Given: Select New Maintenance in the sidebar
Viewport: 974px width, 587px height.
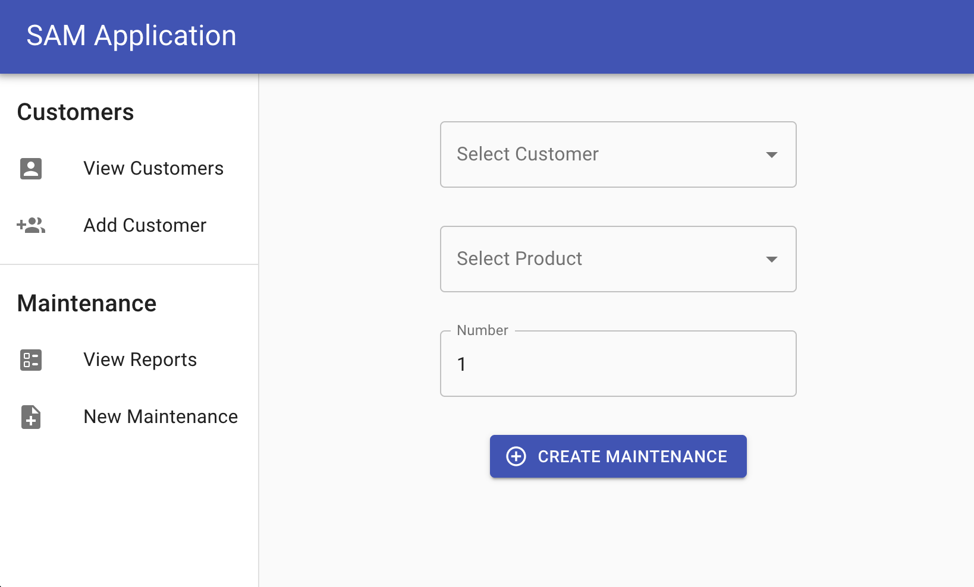Looking at the screenshot, I should coord(161,417).
